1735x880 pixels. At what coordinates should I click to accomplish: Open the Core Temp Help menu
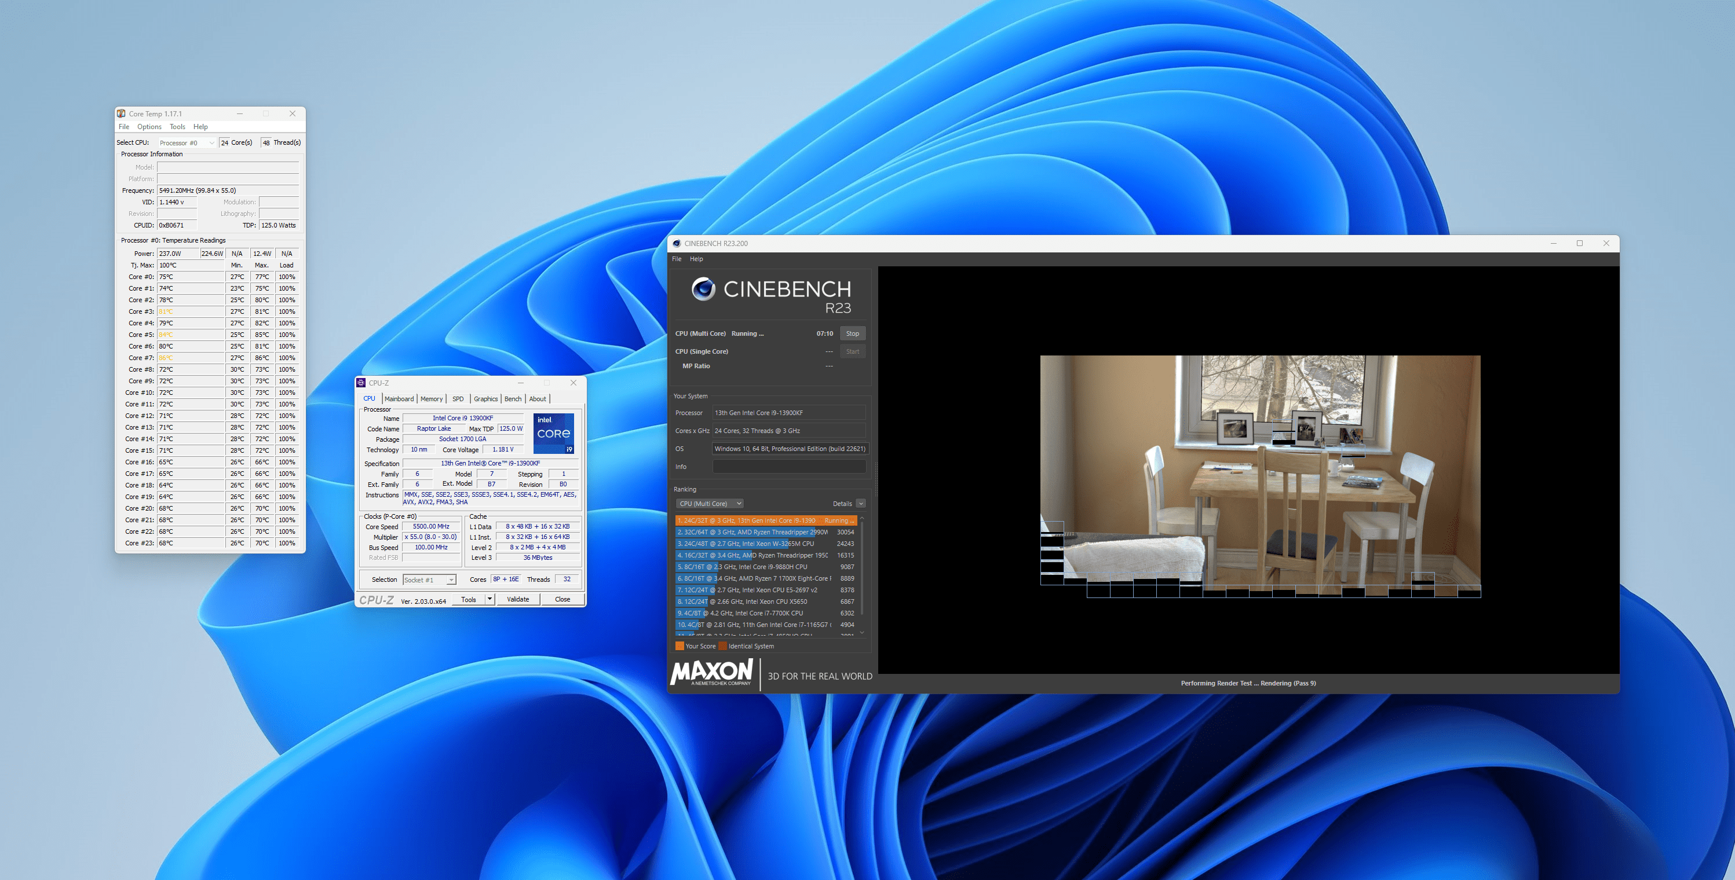point(200,127)
